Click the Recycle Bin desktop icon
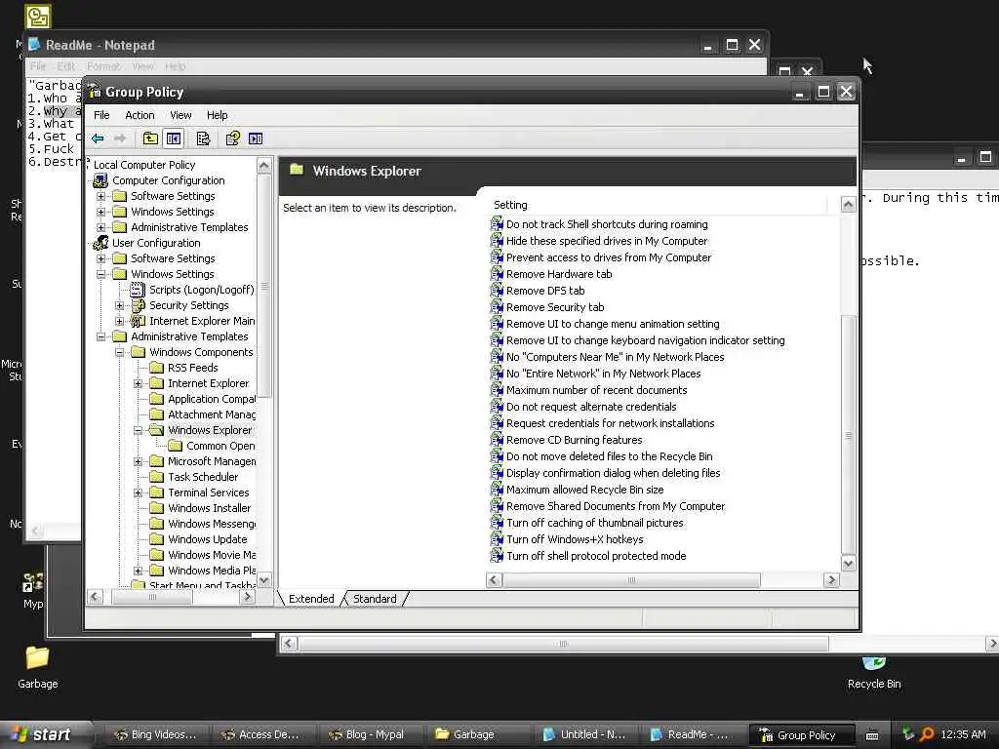The image size is (999, 749). pos(874,662)
